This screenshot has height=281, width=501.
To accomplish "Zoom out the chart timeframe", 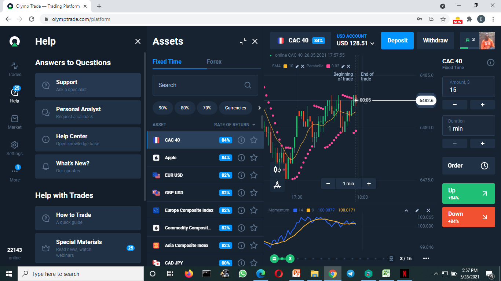I will (328, 184).
